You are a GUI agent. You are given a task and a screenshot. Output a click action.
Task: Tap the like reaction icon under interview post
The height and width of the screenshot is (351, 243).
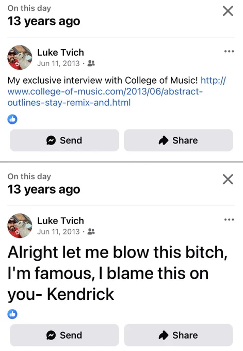coord(12,119)
